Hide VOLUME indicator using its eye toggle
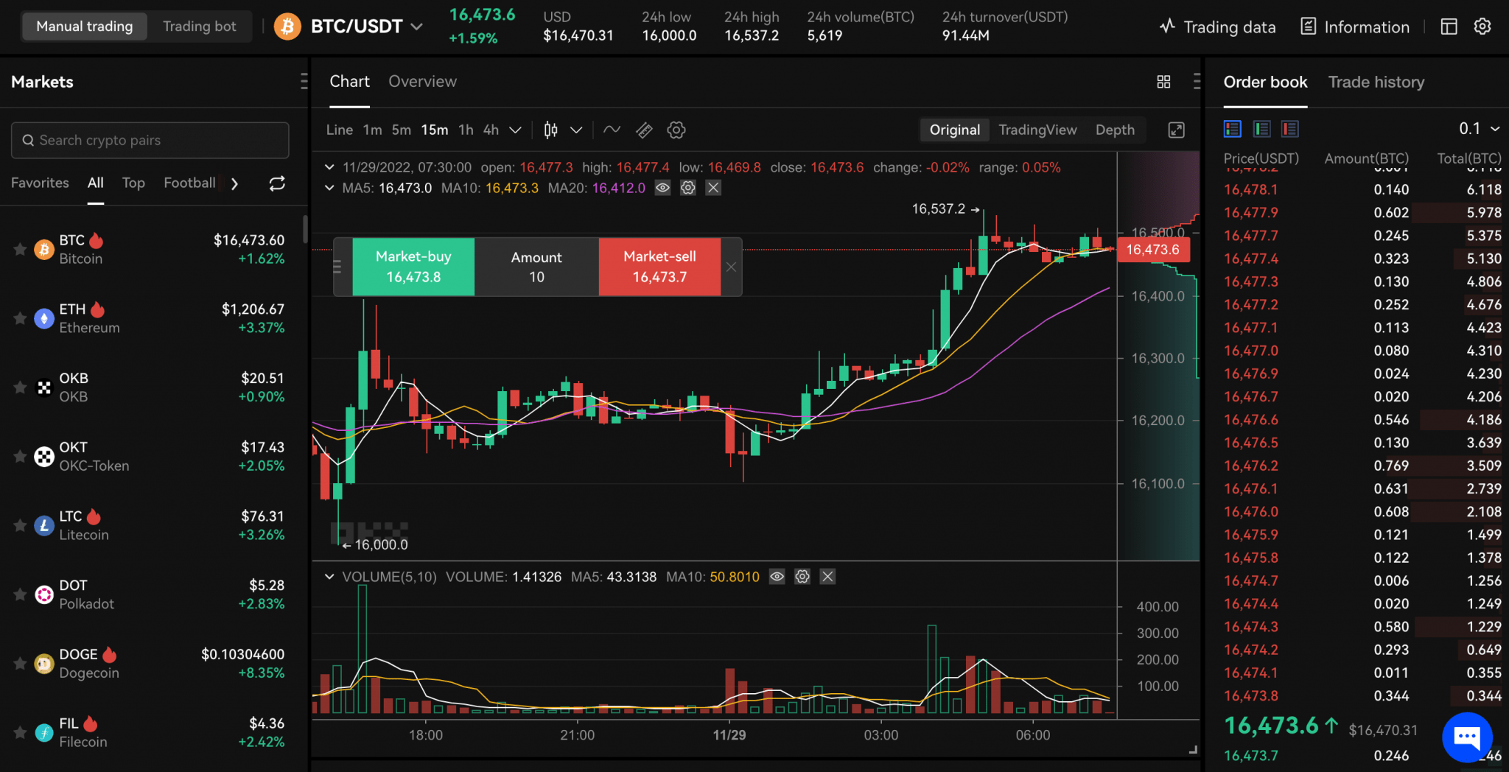The image size is (1509, 772). click(x=777, y=577)
